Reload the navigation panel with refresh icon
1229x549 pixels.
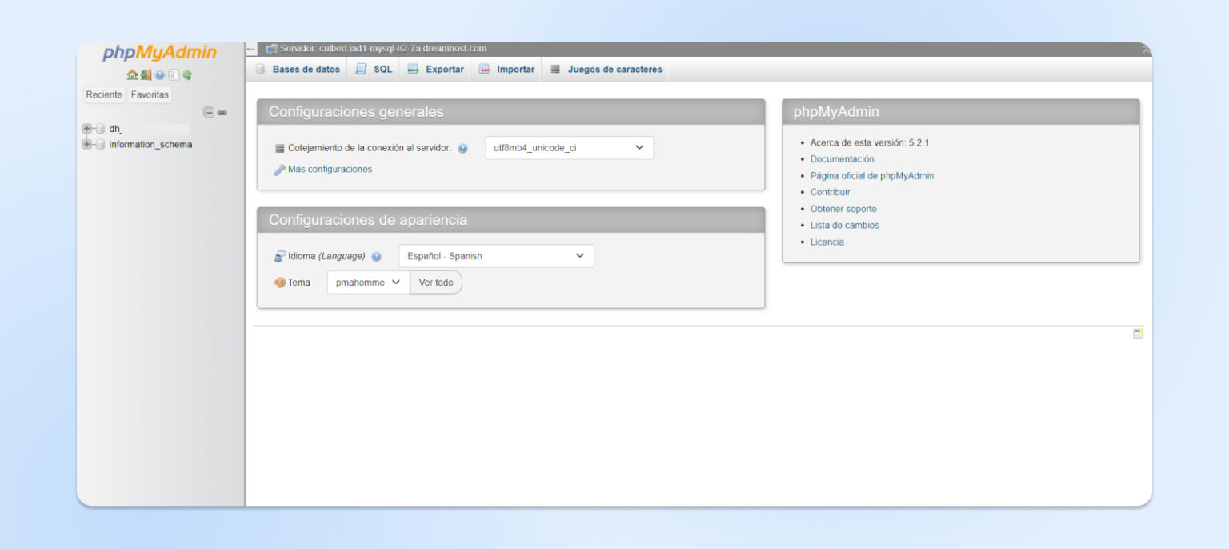tap(186, 74)
